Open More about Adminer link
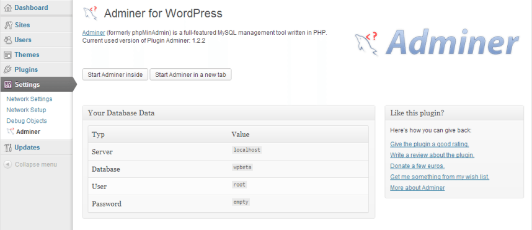 [417, 188]
